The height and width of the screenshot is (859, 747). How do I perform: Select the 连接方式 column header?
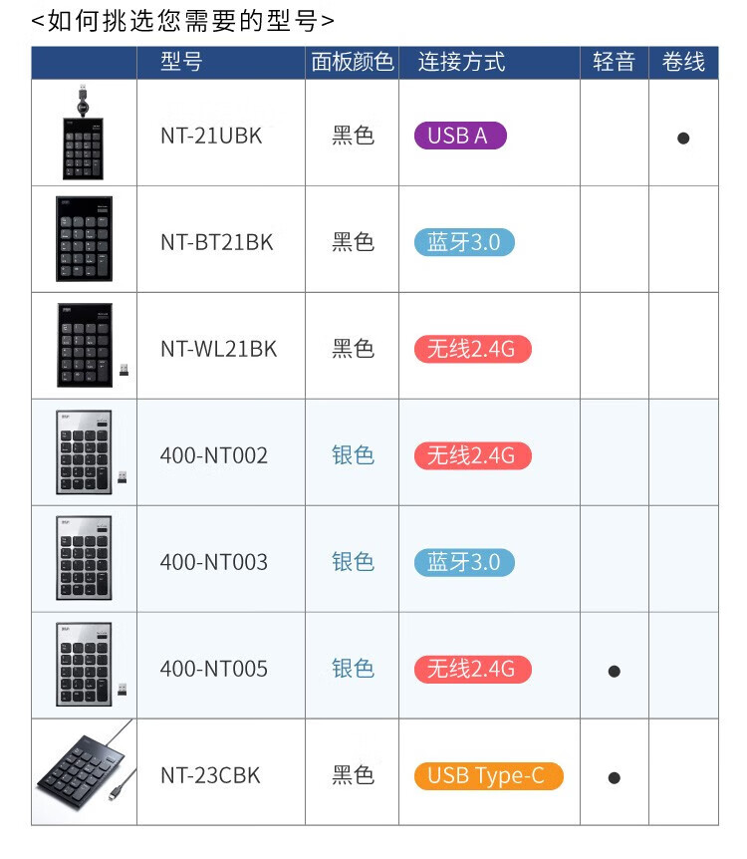(x=461, y=62)
